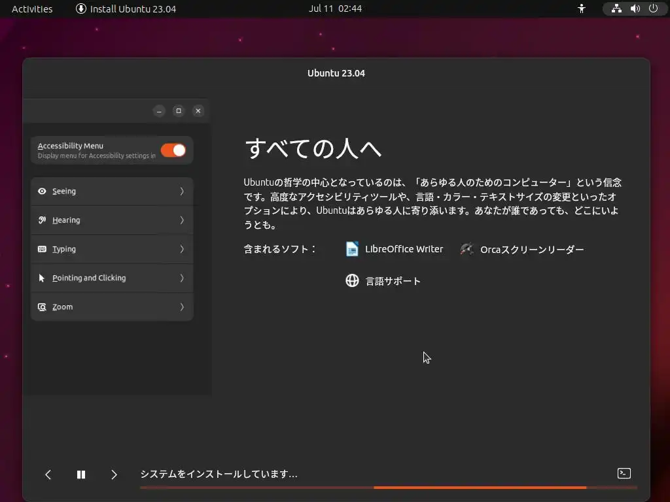Click the Orca screen reader icon
670x502 pixels.
click(x=467, y=249)
